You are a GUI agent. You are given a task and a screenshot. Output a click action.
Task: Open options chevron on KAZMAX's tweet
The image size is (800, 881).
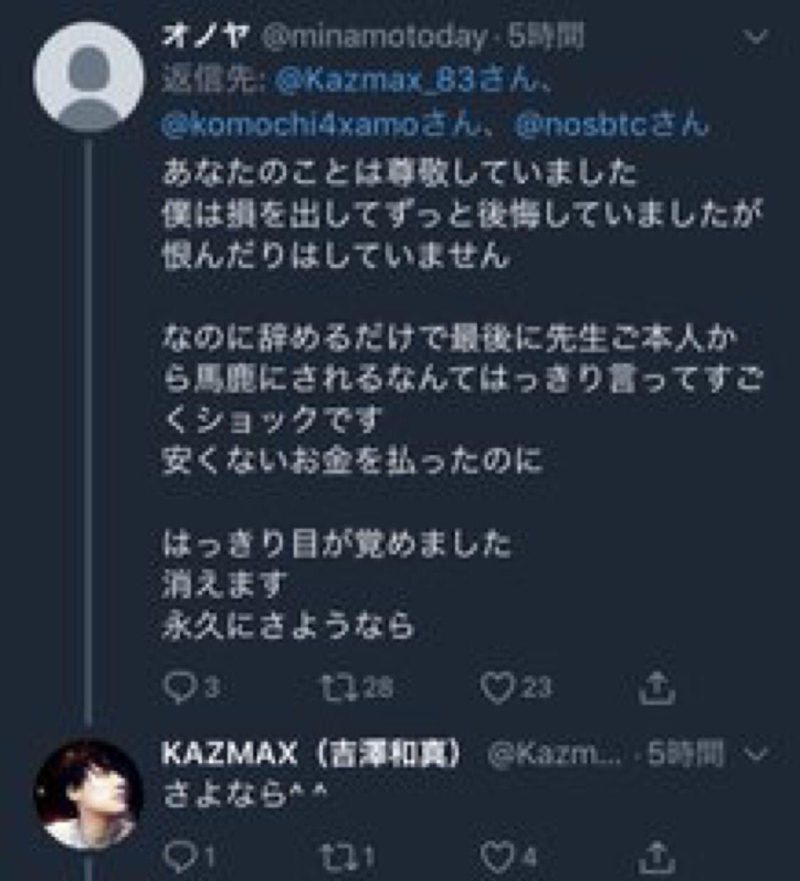758,754
